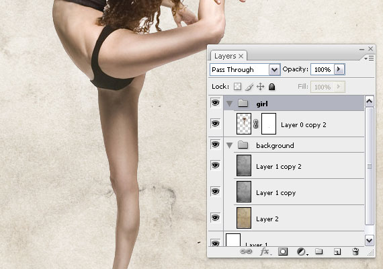Select the background group name
The image size is (383, 269).
pyautogui.click(x=275, y=145)
